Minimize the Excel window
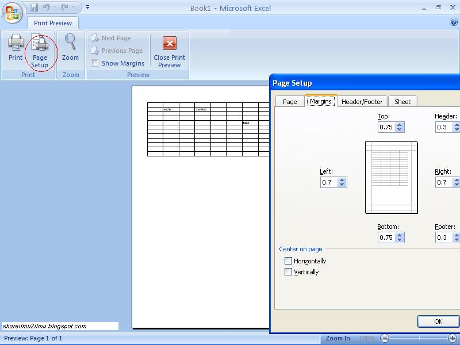 tap(424, 8)
